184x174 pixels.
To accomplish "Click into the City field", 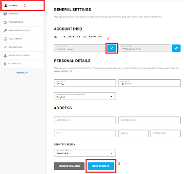I will pos(85,133).
